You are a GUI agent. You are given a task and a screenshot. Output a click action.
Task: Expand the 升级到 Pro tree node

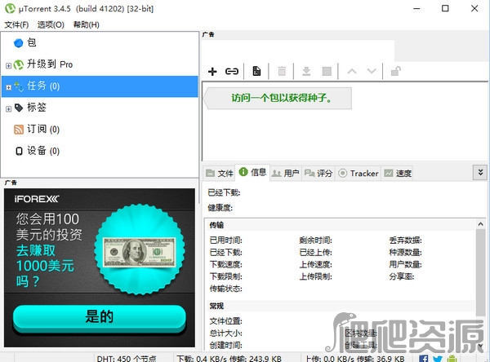click(8, 65)
